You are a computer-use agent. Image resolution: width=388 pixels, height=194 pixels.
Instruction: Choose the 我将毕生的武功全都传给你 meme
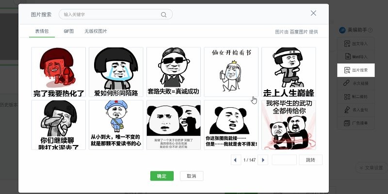(x=289, y=125)
